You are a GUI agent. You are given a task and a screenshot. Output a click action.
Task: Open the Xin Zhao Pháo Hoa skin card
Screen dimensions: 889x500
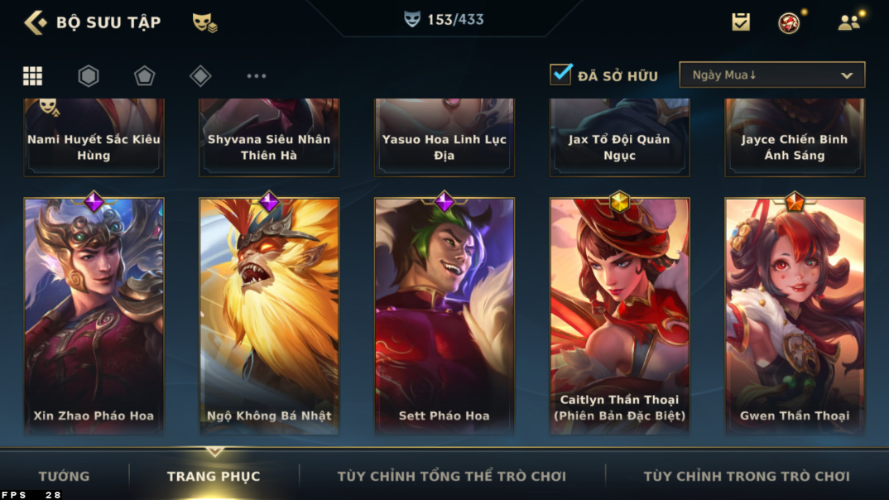point(94,315)
